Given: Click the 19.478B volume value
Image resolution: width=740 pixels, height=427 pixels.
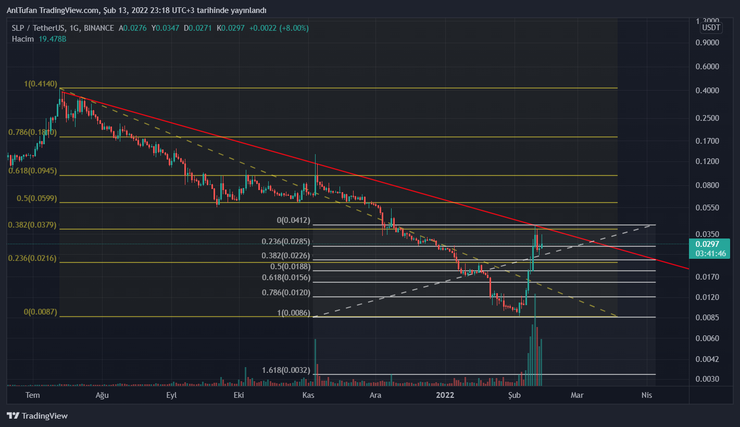Looking at the screenshot, I should [x=53, y=39].
